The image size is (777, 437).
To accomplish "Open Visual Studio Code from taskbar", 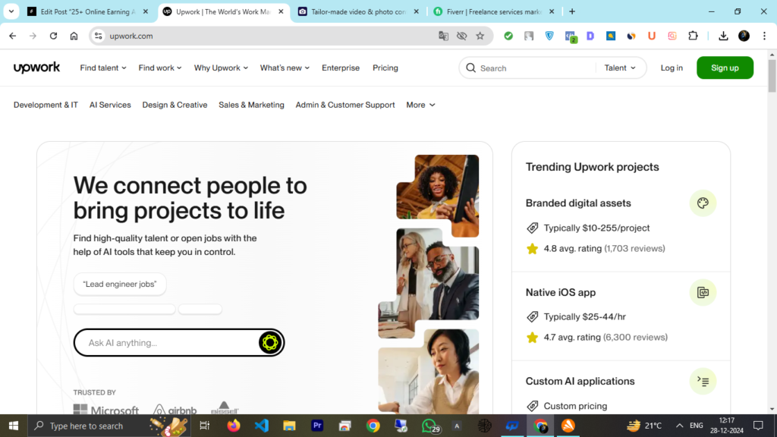I will (x=262, y=426).
